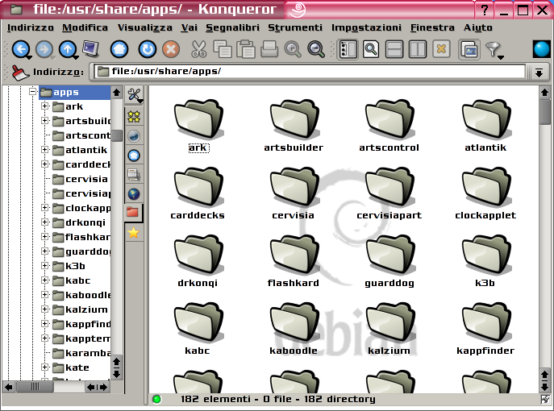
Task: Expand the kabc tree node
Action: [45, 280]
